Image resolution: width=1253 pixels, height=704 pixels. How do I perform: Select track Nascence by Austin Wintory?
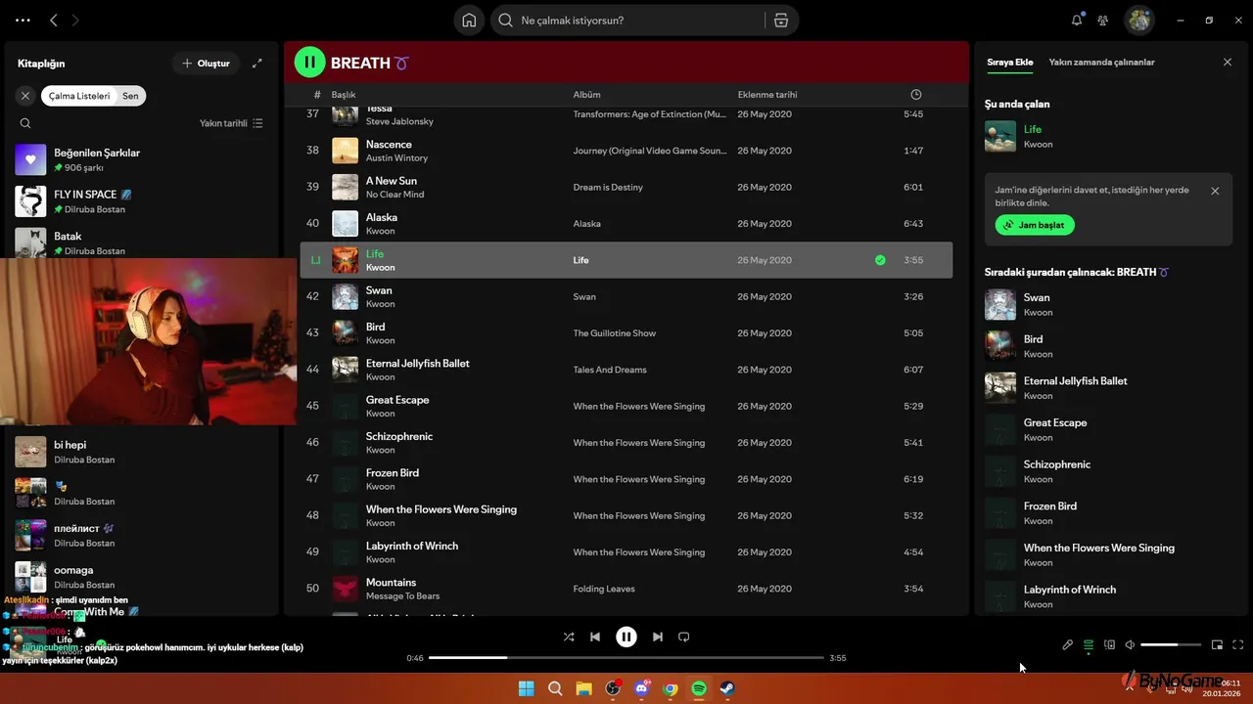(x=626, y=151)
